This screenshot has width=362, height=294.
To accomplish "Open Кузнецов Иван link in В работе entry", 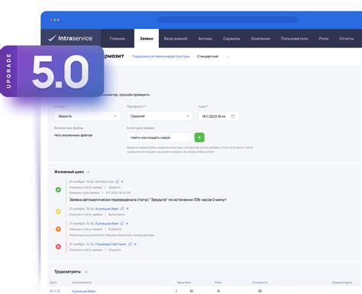I will coord(107,224).
